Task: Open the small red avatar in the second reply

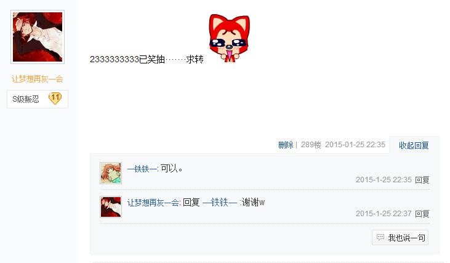Action: click(111, 207)
